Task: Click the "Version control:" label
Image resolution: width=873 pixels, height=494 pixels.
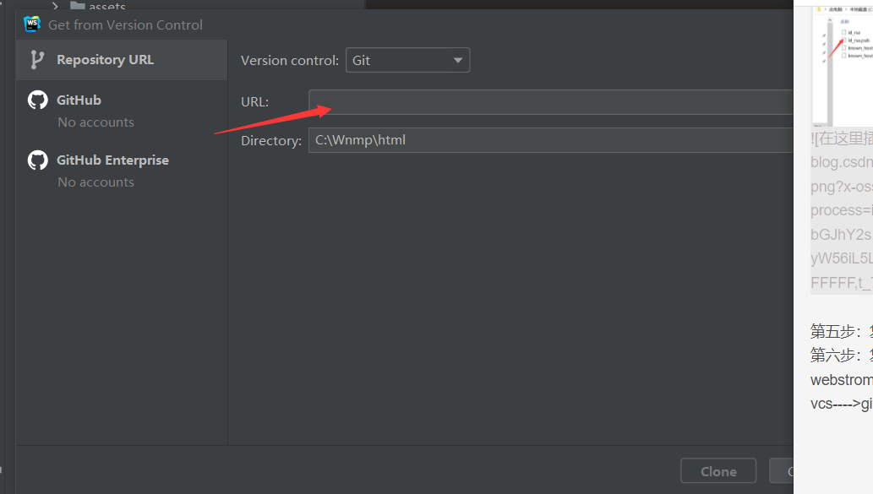Action: pyautogui.click(x=290, y=61)
